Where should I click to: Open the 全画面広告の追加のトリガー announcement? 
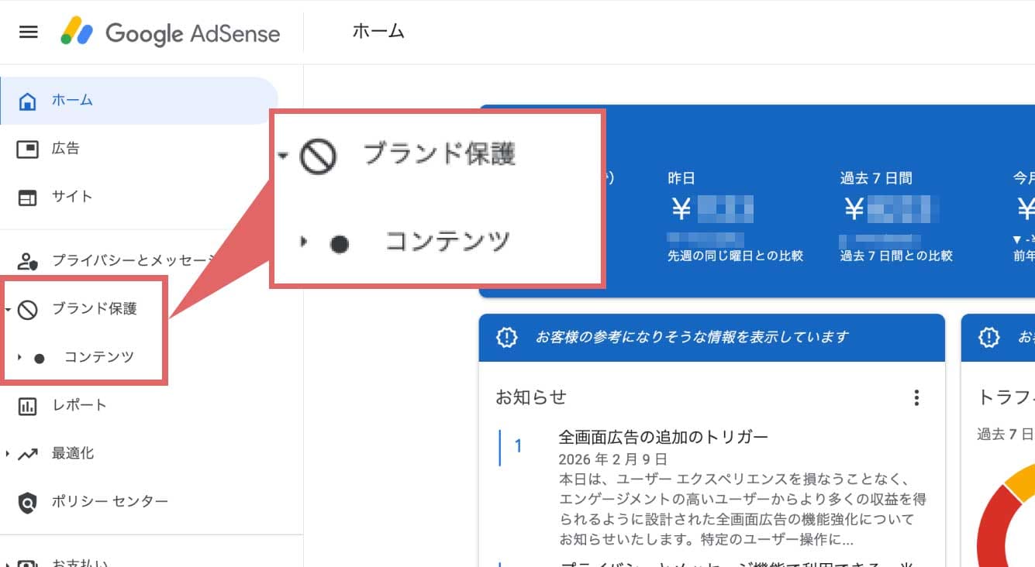pyautogui.click(x=663, y=437)
